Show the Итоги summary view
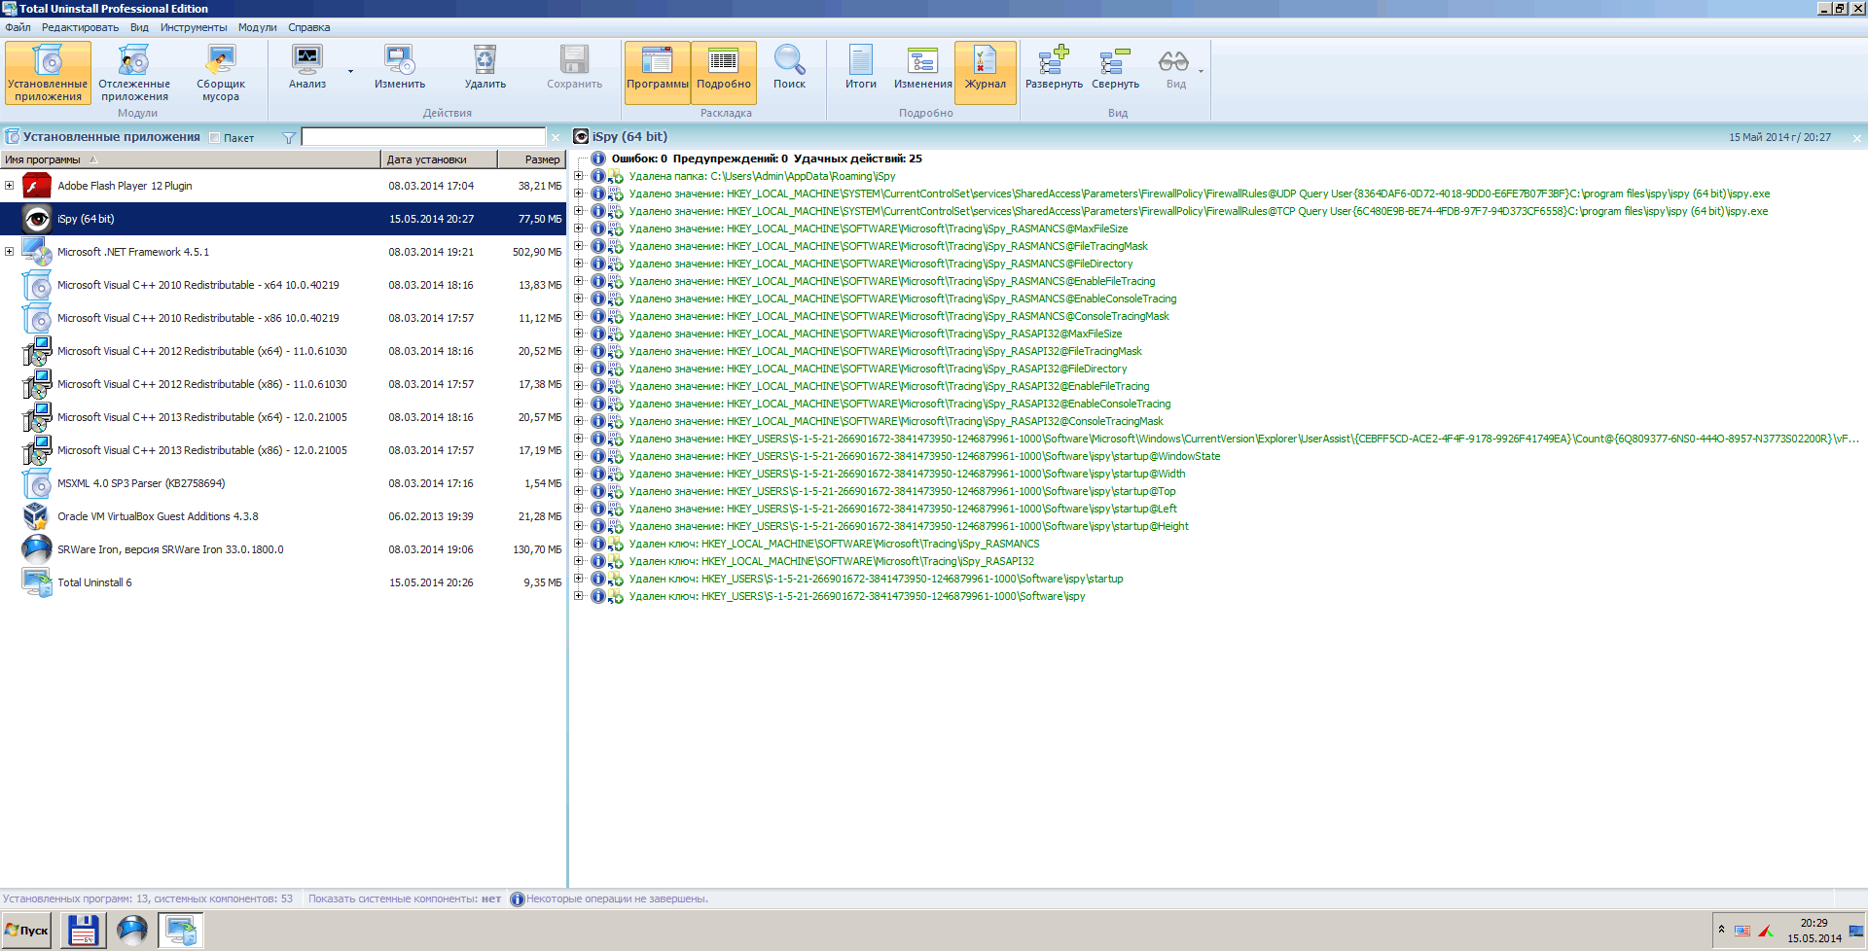1868x951 pixels. coord(861,67)
